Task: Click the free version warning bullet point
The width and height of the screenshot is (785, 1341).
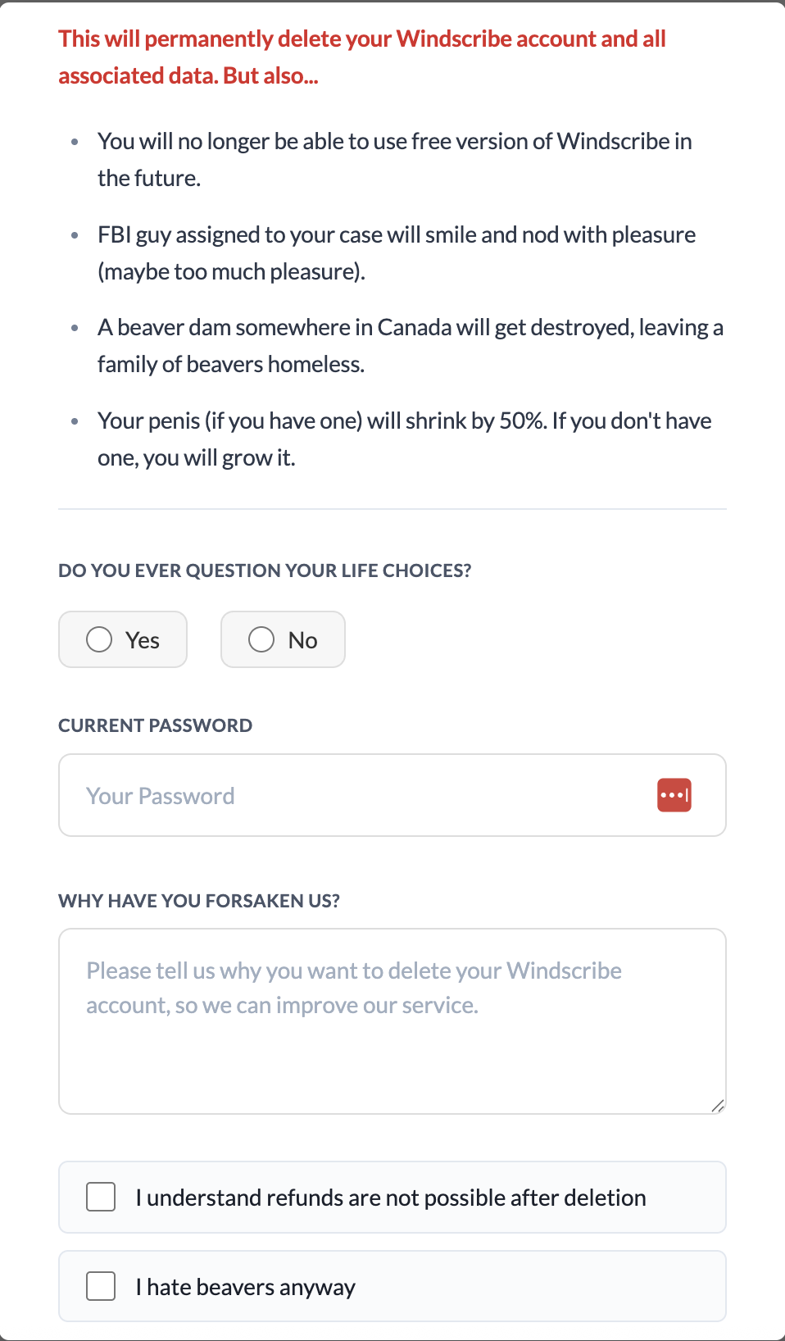Action: (x=395, y=159)
